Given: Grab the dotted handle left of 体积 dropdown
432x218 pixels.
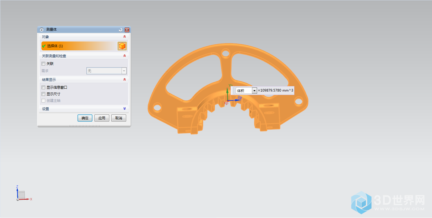Looking at the screenshot, I should [x=233, y=91].
